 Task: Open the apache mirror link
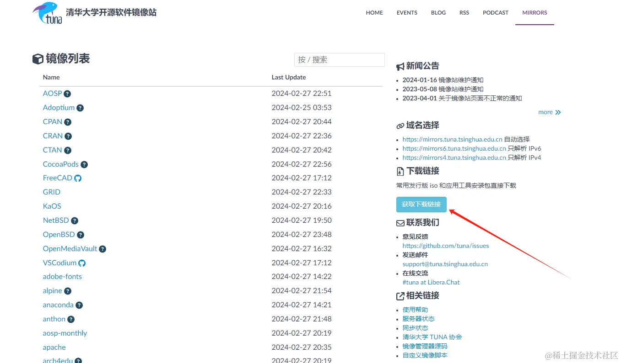click(54, 347)
